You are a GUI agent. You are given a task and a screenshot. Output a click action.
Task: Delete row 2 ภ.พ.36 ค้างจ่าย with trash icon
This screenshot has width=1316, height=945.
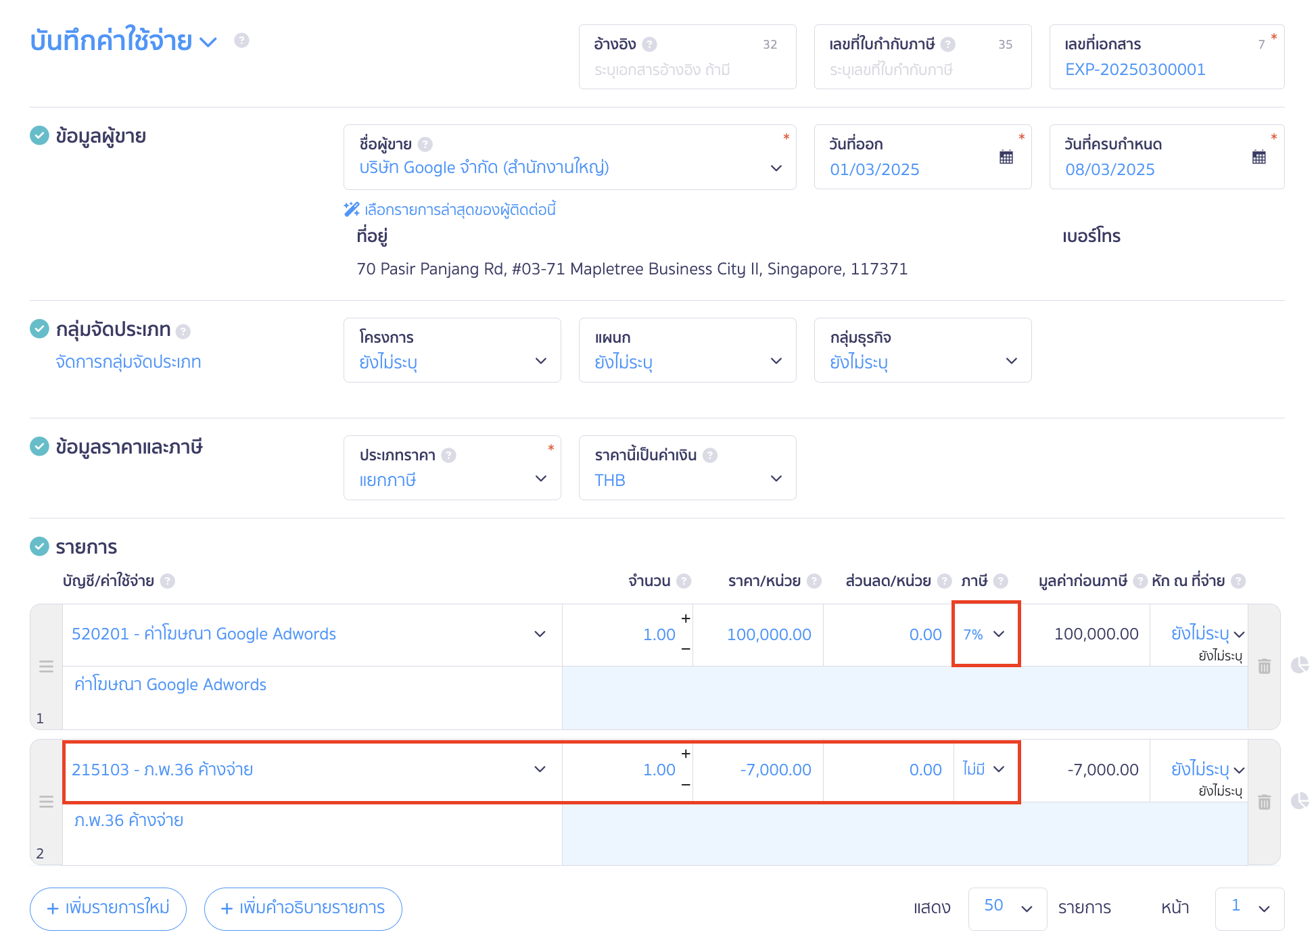point(1264,802)
